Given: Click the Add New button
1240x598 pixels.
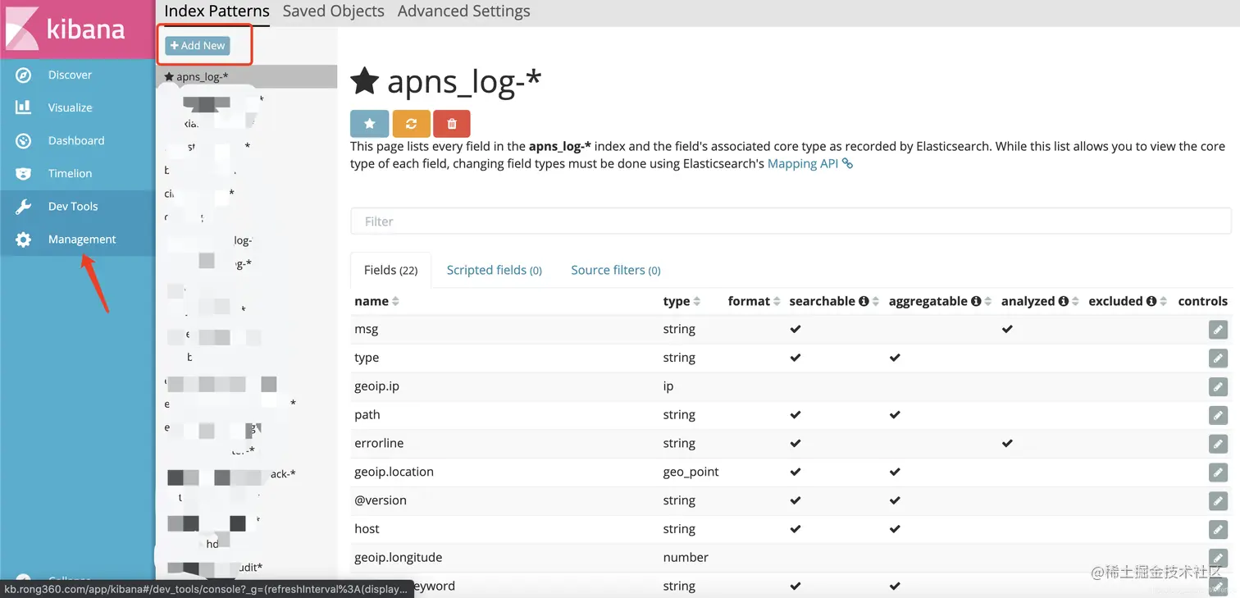Looking at the screenshot, I should tap(198, 46).
